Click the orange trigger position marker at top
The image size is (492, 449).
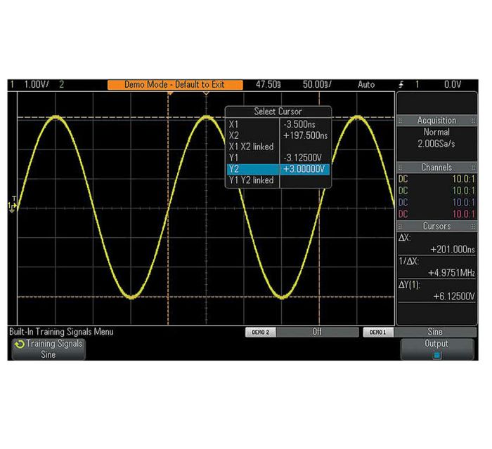pyautogui.click(x=170, y=93)
